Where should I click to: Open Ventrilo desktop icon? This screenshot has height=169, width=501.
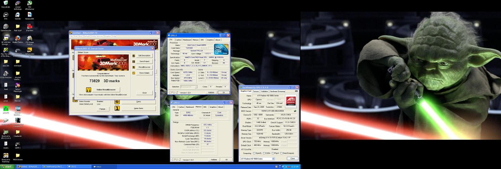point(18,15)
